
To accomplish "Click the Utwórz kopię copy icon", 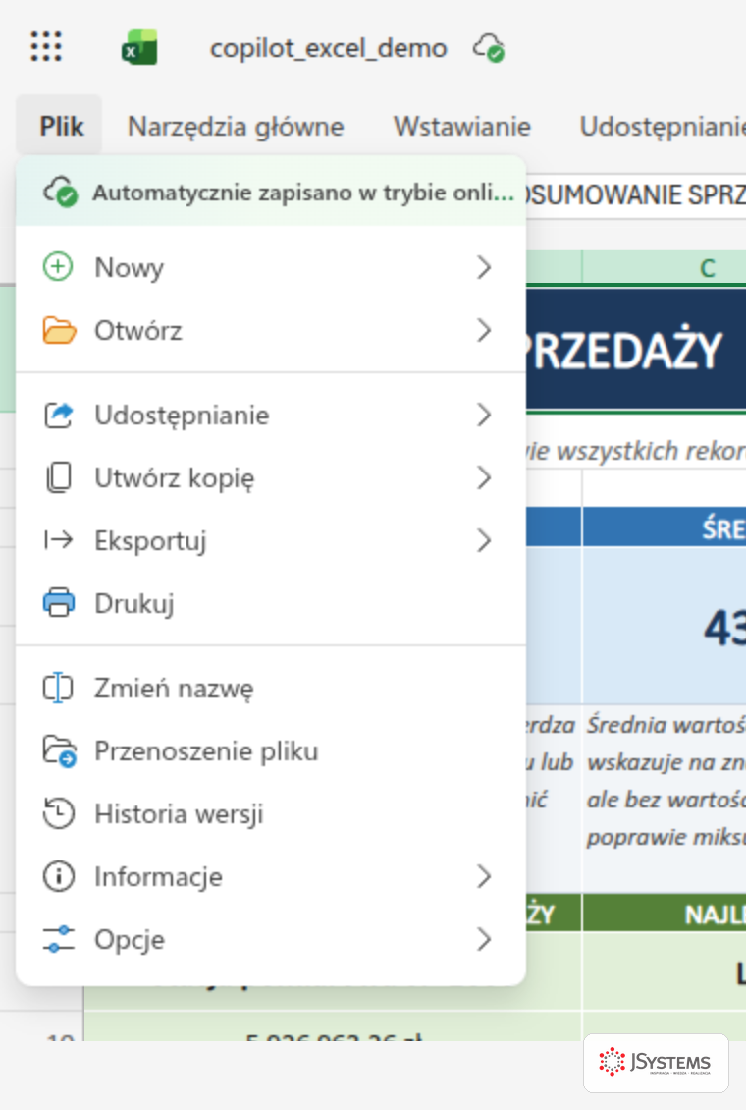I will (x=59, y=477).
